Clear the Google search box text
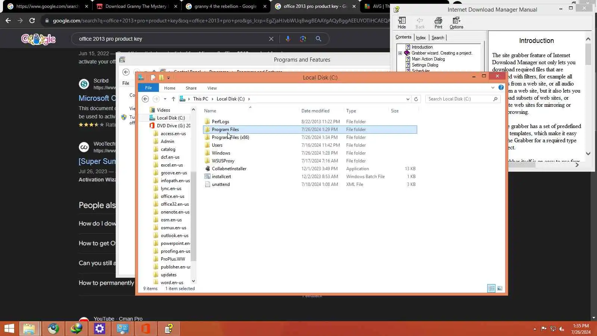Viewport: 597px width, 336px height. click(271, 39)
